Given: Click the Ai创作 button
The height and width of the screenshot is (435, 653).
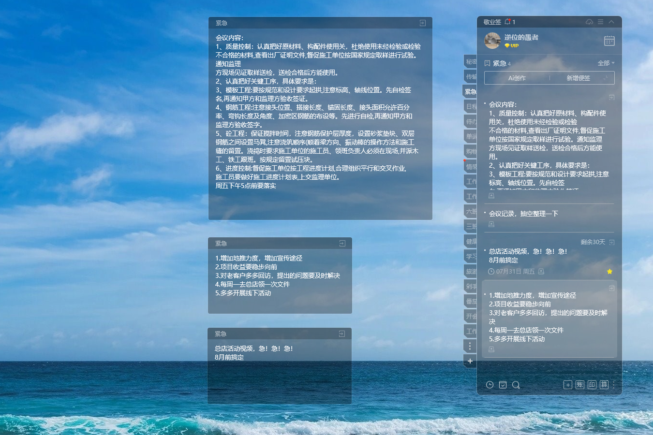Looking at the screenshot, I should pos(517,78).
